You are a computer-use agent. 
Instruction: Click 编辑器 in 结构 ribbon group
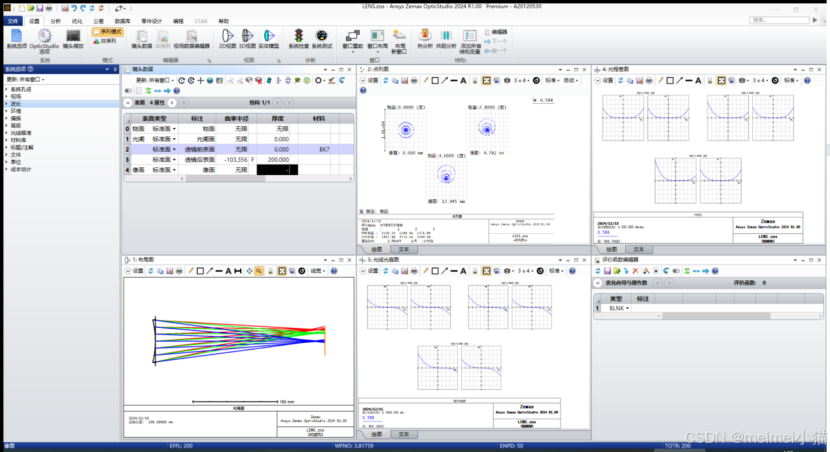496,31
